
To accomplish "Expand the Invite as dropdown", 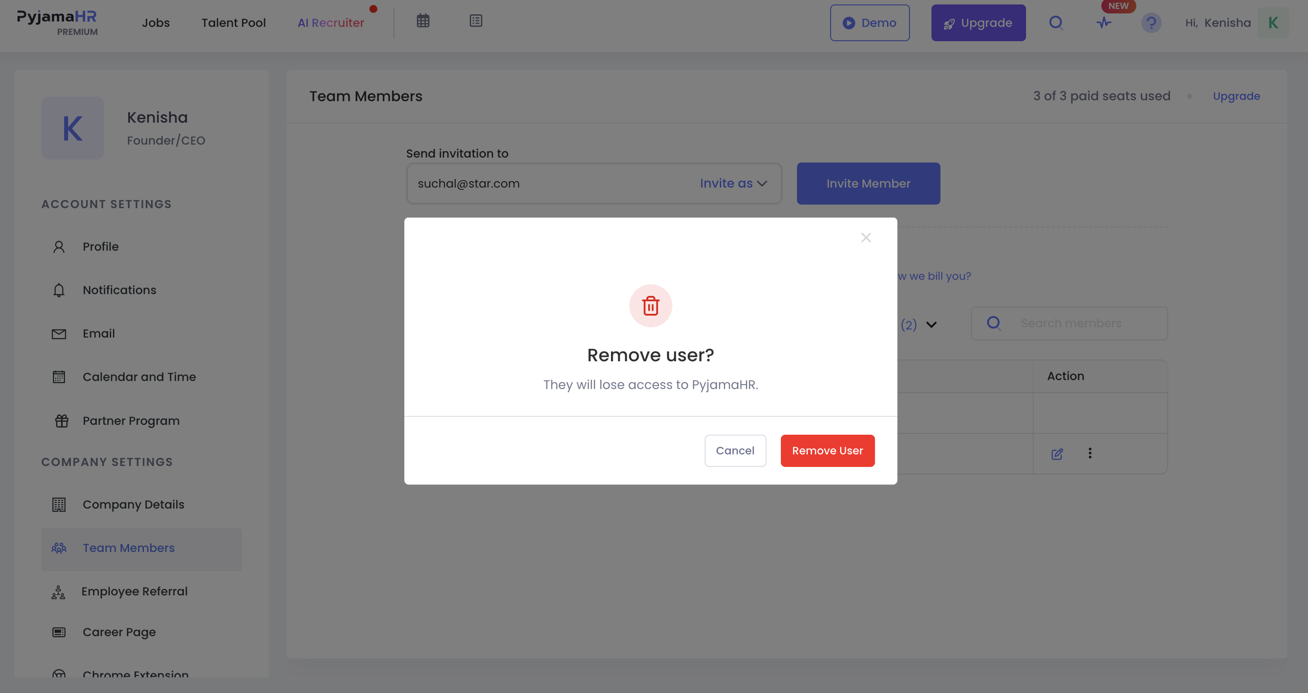I will [733, 184].
